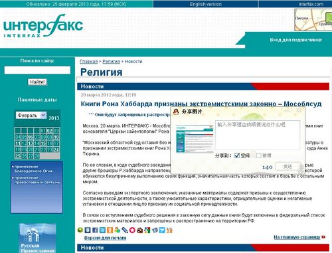
Task: Click the update timestamp Обновлено: 25 февраля
Action: click(x=76, y=4)
